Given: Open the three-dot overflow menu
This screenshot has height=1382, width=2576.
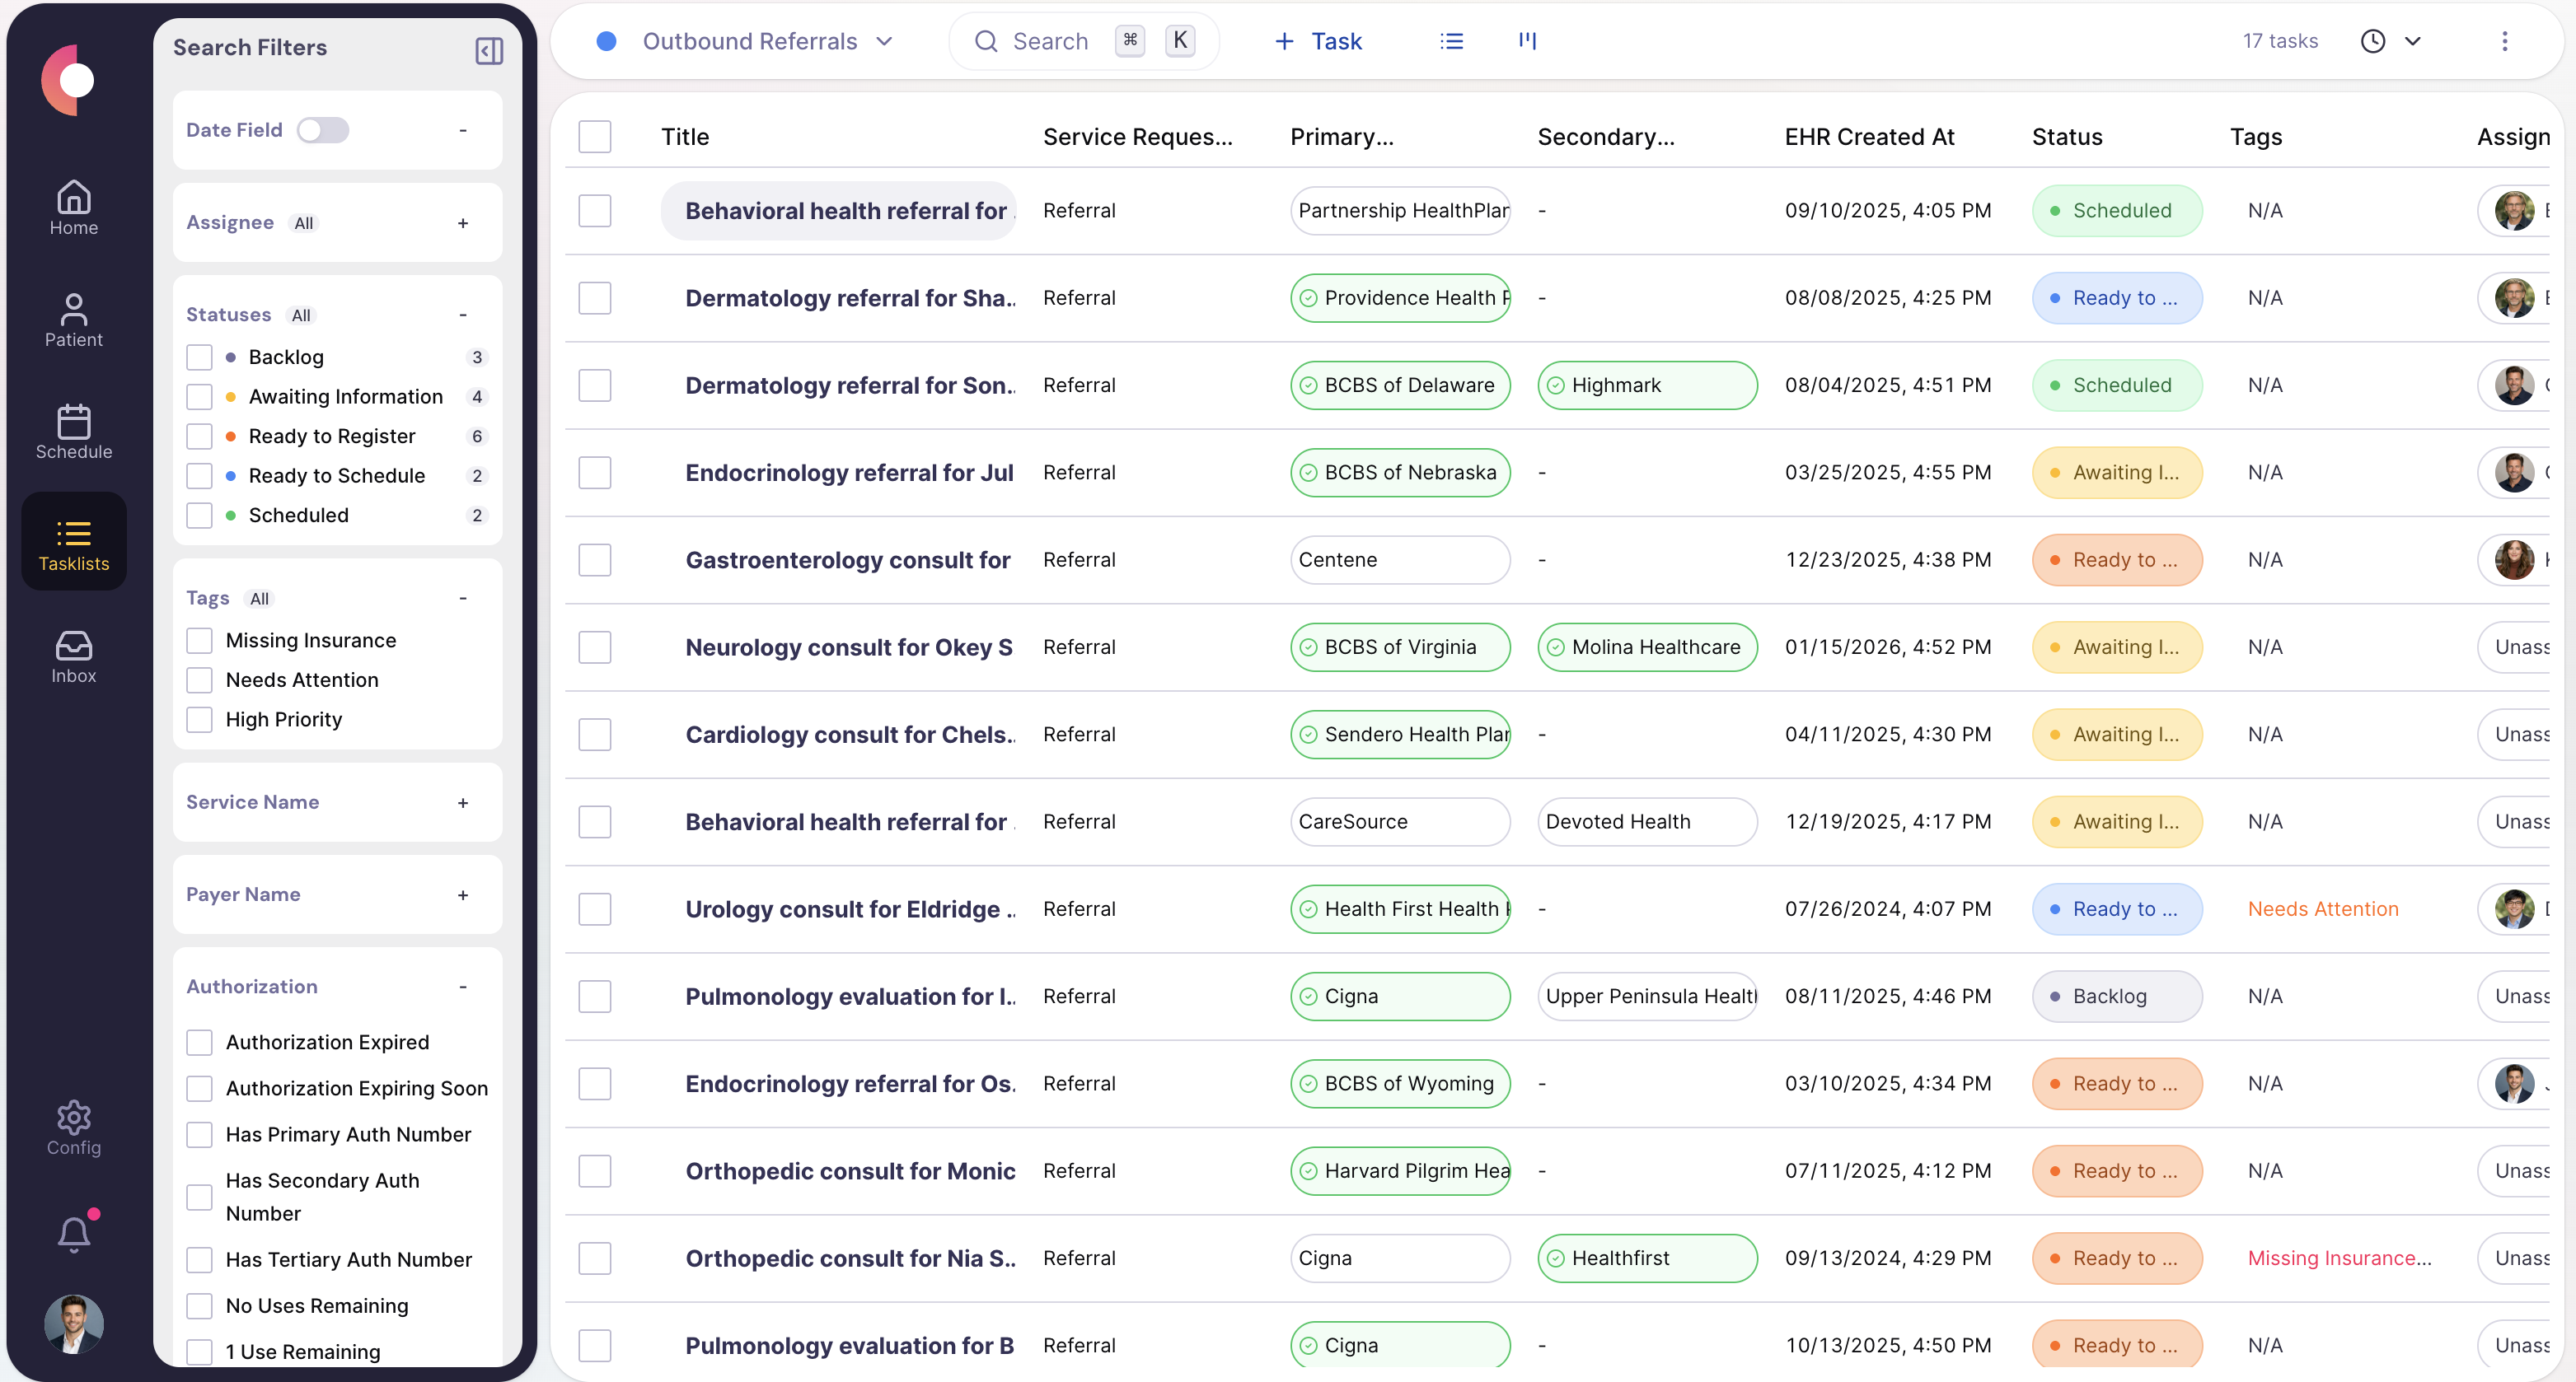Looking at the screenshot, I should point(2505,41).
